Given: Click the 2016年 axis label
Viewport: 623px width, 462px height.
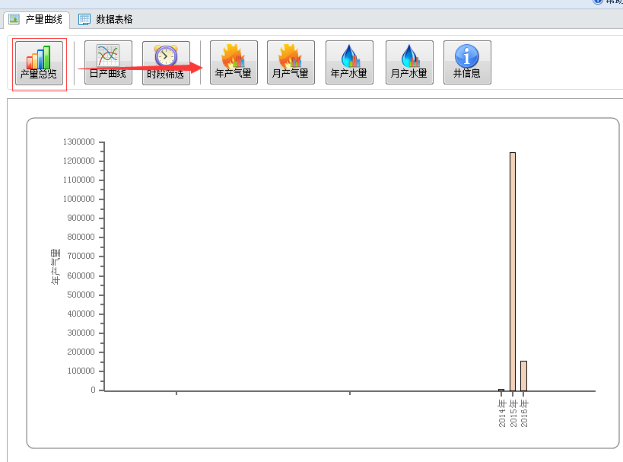Looking at the screenshot, I should pyautogui.click(x=524, y=413).
